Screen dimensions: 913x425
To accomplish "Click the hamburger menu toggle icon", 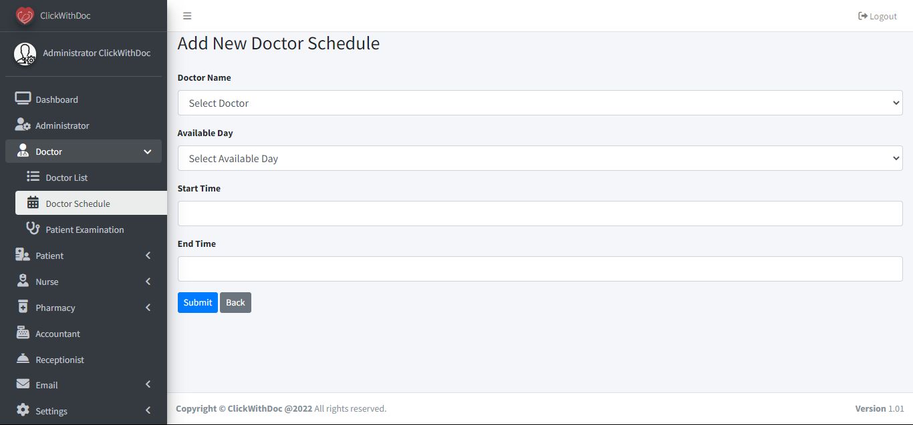I will (187, 16).
